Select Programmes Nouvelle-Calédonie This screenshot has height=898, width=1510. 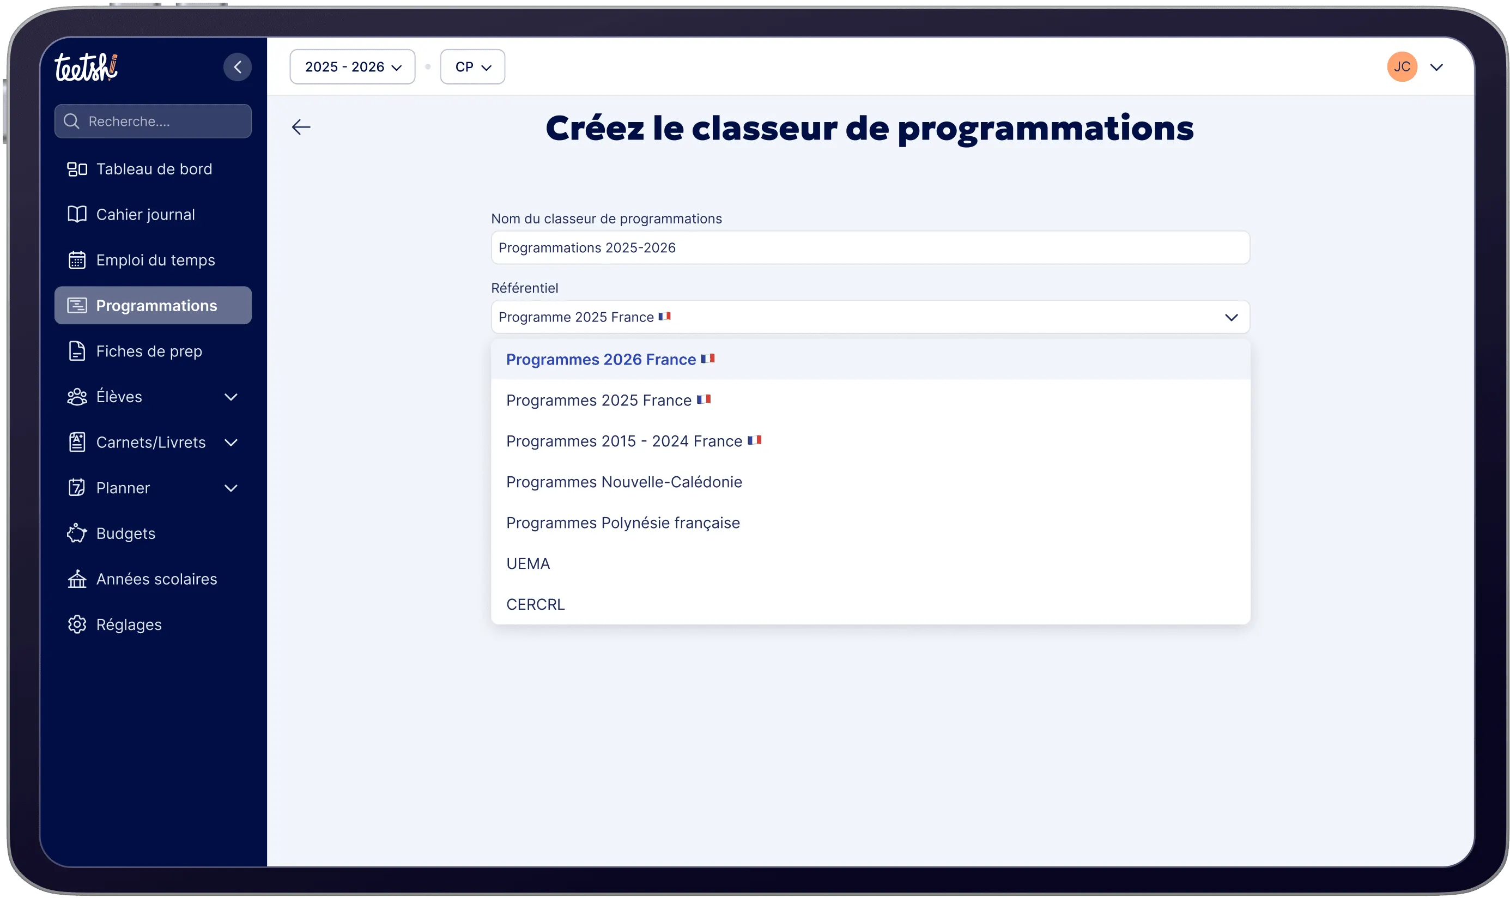(x=870, y=482)
